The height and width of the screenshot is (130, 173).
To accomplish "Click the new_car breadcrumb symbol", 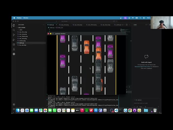I will pos(60,28).
